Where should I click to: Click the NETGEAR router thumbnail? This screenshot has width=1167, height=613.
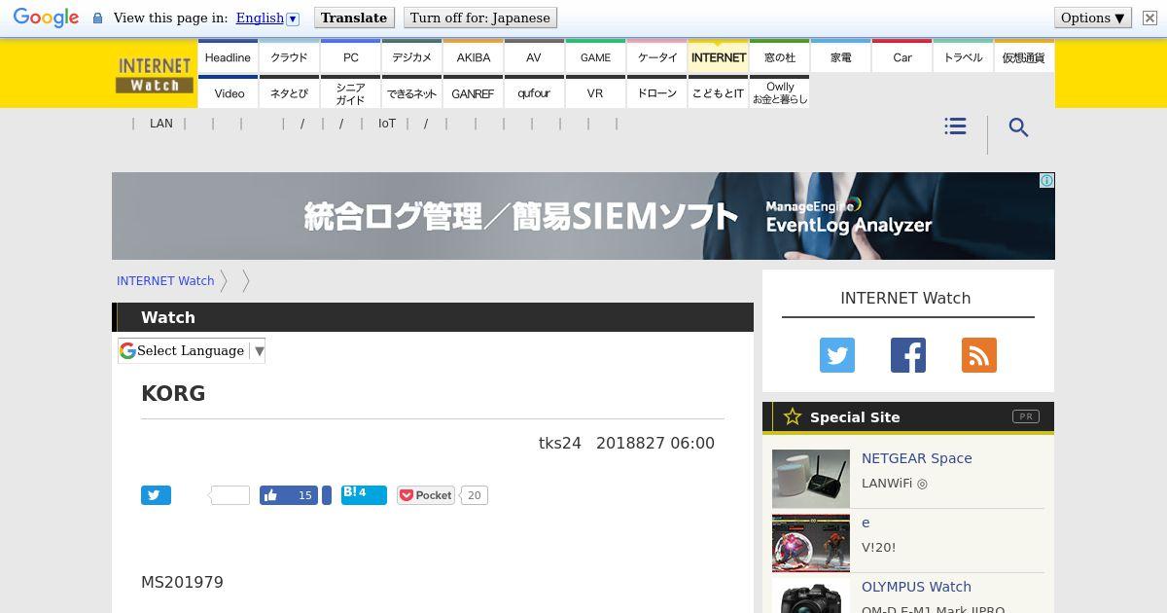[x=811, y=479]
